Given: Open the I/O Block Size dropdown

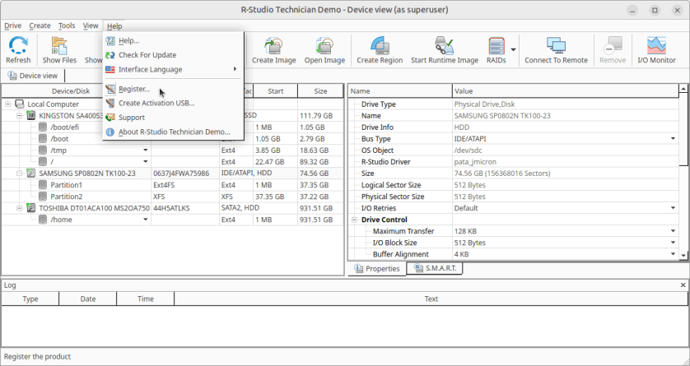Looking at the screenshot, I should click(x=674, y=243).
